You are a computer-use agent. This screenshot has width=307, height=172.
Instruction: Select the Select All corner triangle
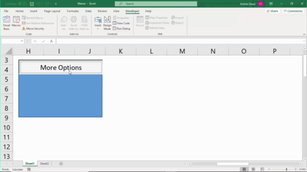[x=9, y=51]
